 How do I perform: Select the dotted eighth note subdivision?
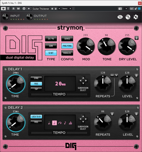tap(54, 123)
